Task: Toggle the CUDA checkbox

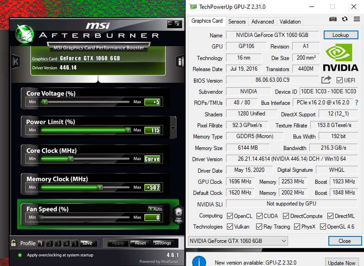Action: click(259, 216)
